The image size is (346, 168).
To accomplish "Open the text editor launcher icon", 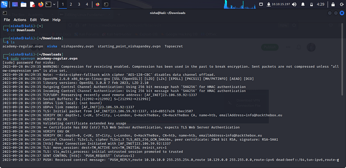I will pyautogui.click(x=32, y=4).
